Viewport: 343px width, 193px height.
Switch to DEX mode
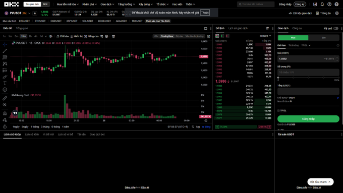pyautogui.click(x=45, y=4)
